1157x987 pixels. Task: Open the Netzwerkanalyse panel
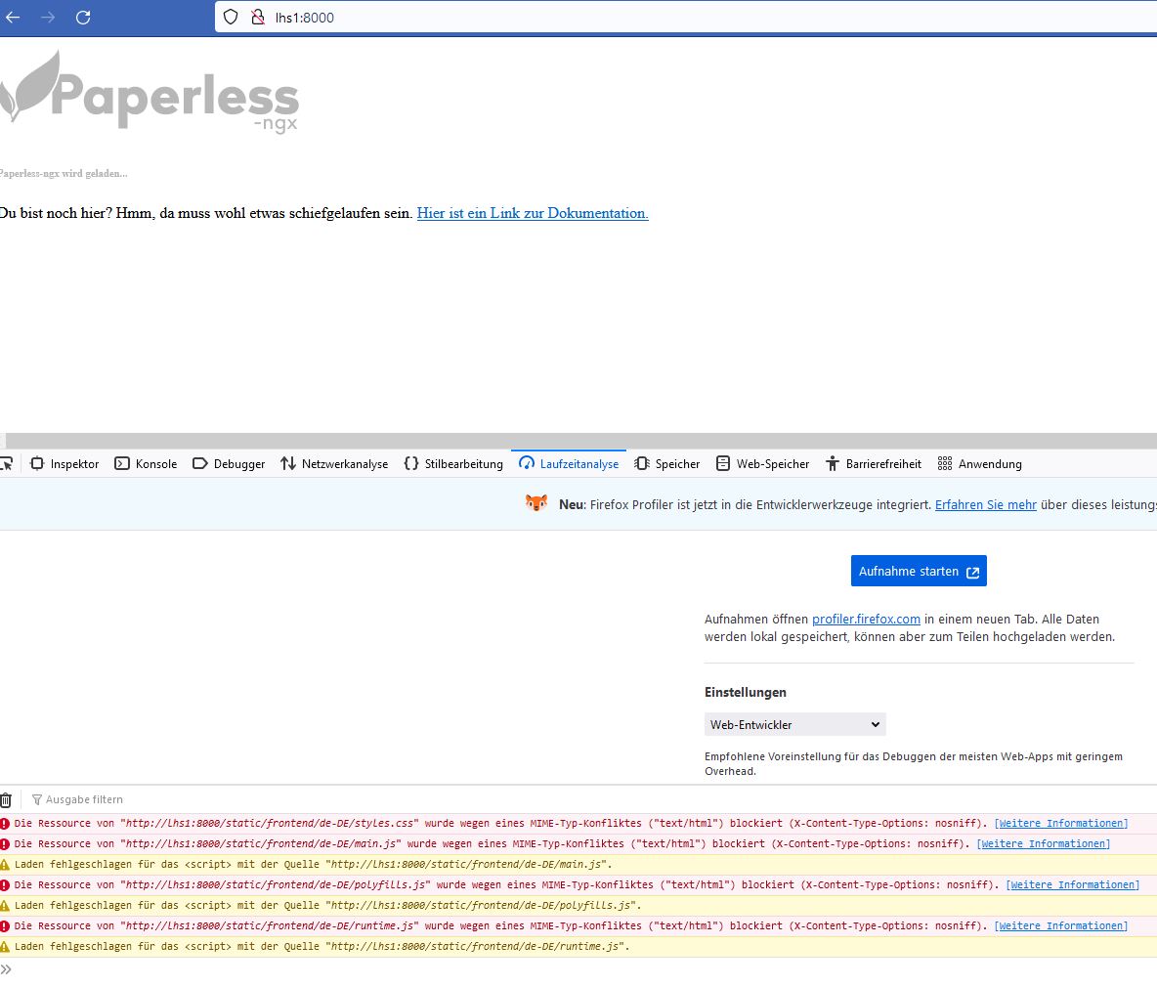(334, 463)
